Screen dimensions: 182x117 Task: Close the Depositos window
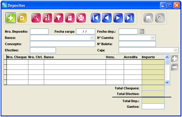point(177,5)
